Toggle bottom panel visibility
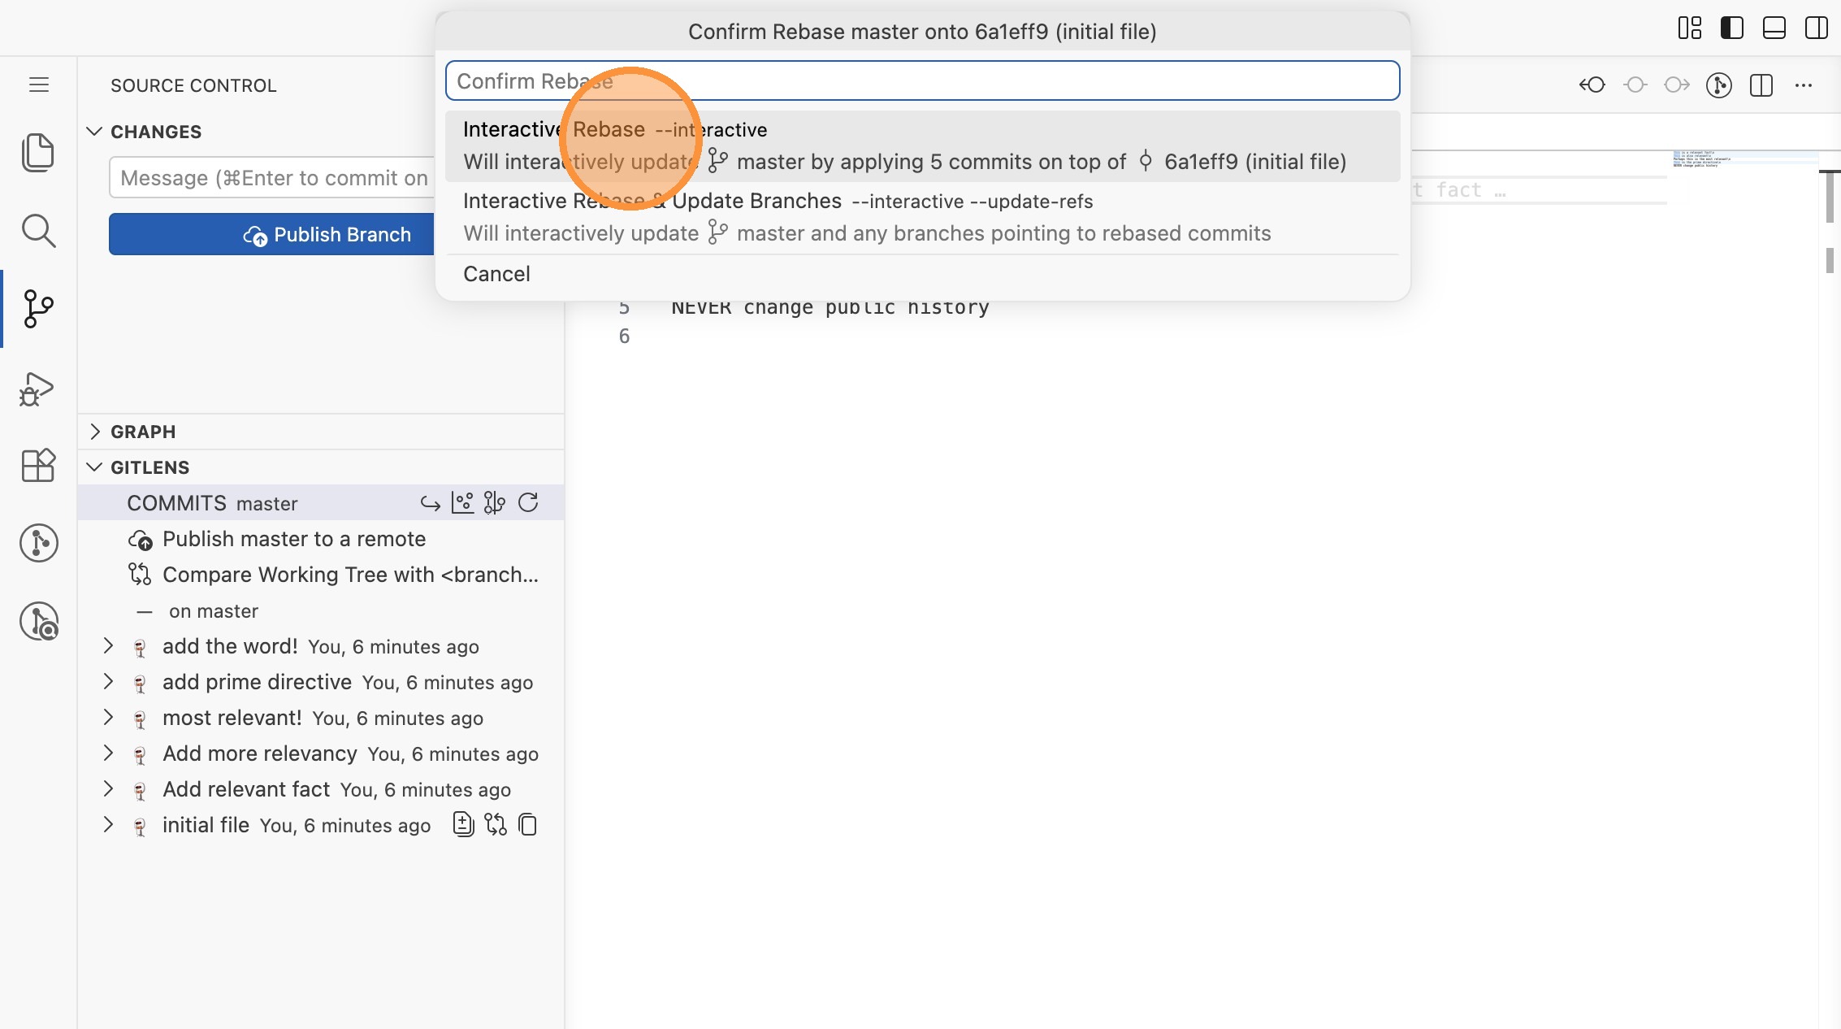 point(1774,28)
